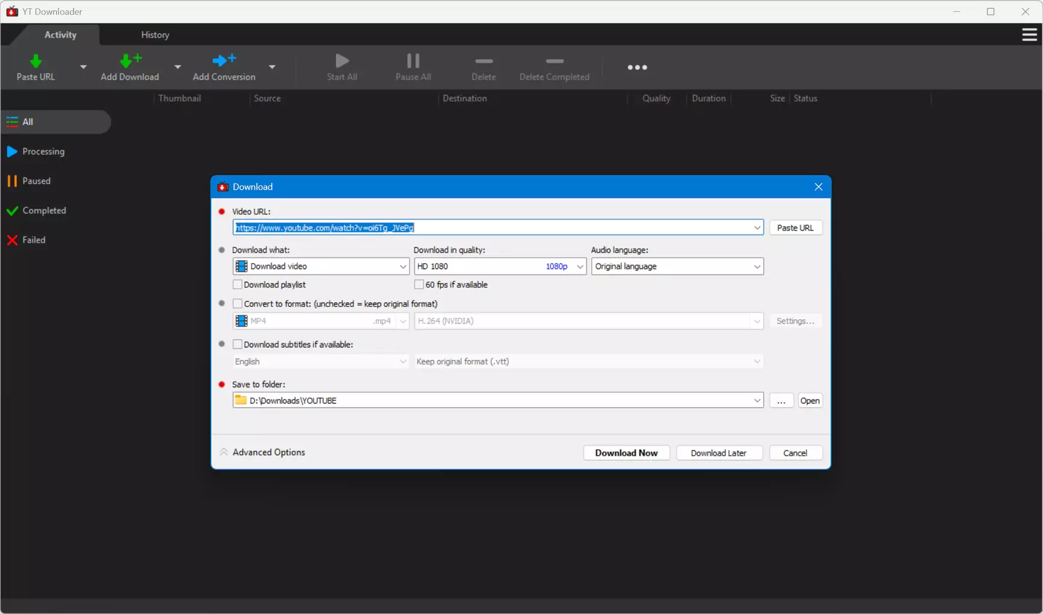This screenshot has height=614, width=1043.
Task: Open the Download what dropdown
Action: (x=402, y=266)
